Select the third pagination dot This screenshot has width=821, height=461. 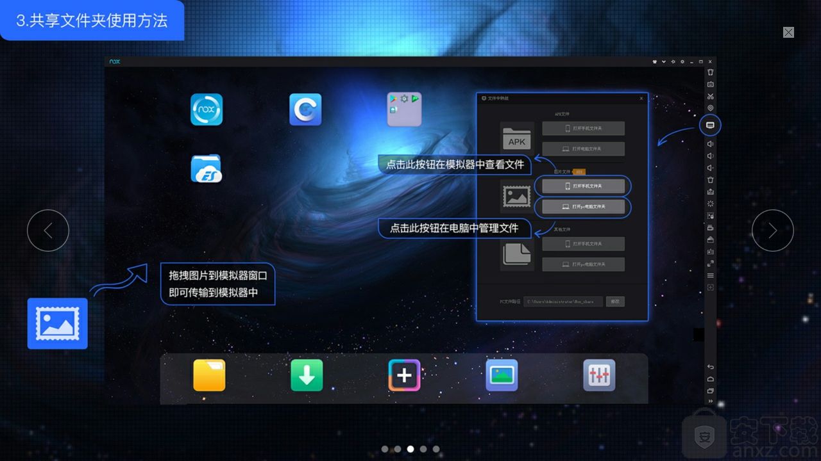click(410, 449)
